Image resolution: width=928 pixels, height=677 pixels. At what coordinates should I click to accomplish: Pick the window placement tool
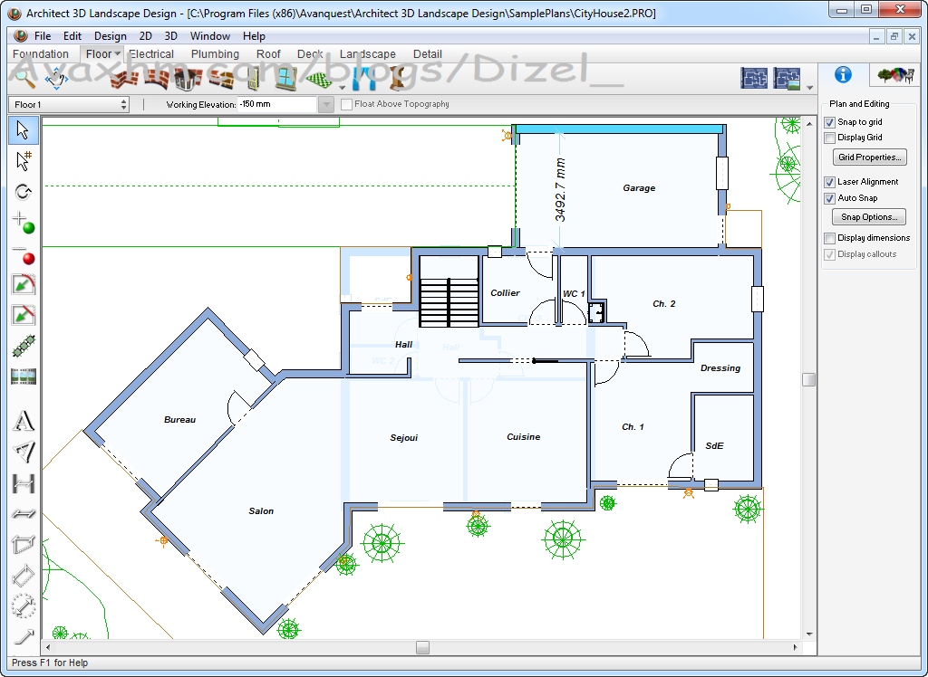click(x=285, y=78)
